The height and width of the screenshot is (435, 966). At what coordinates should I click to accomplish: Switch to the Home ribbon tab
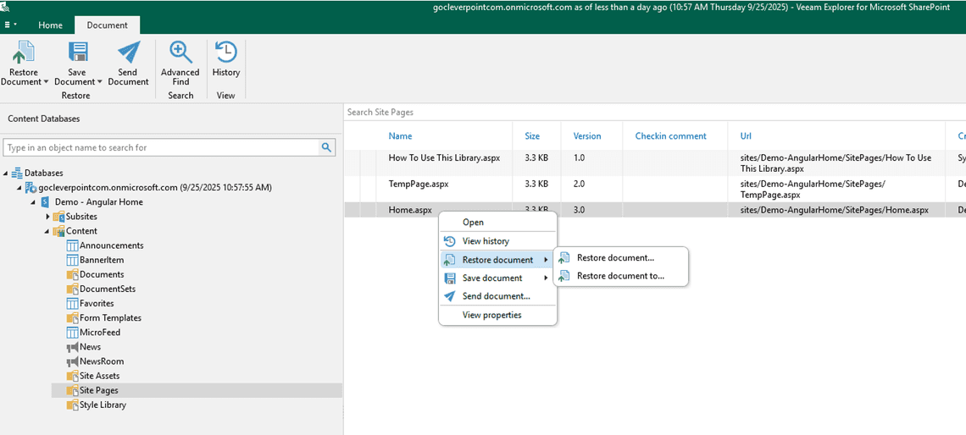(50, 25)
